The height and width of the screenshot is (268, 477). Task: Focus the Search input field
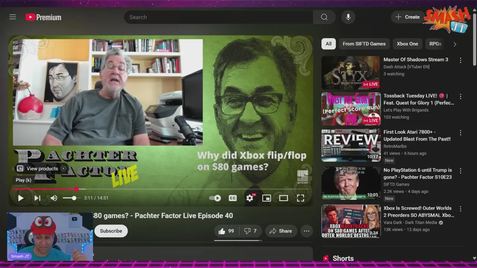coord(219,17)
